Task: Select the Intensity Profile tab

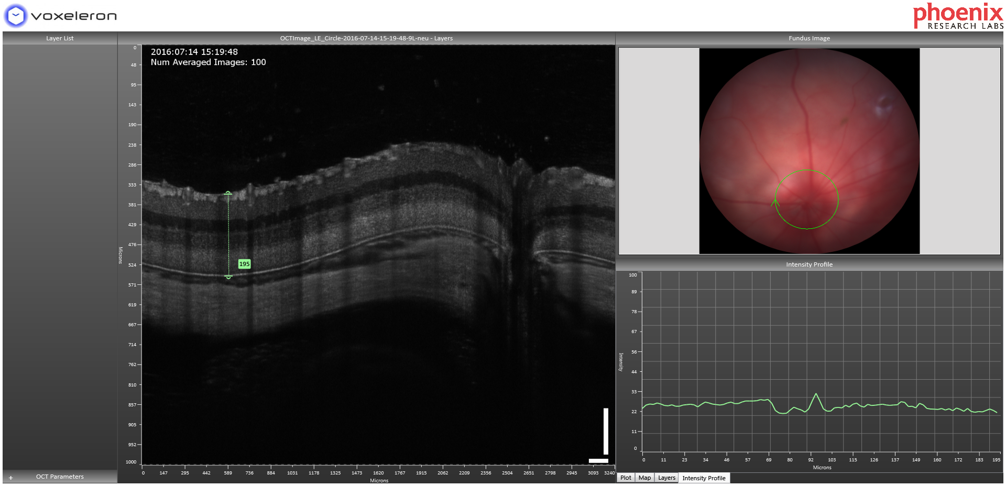Action: pyautogui.click(x=704, y=478)
